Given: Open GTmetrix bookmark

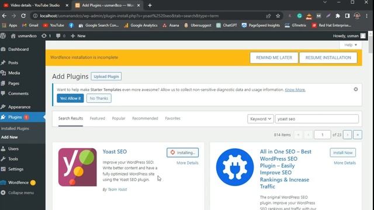Looking at the screenshot, I should 295,25.
